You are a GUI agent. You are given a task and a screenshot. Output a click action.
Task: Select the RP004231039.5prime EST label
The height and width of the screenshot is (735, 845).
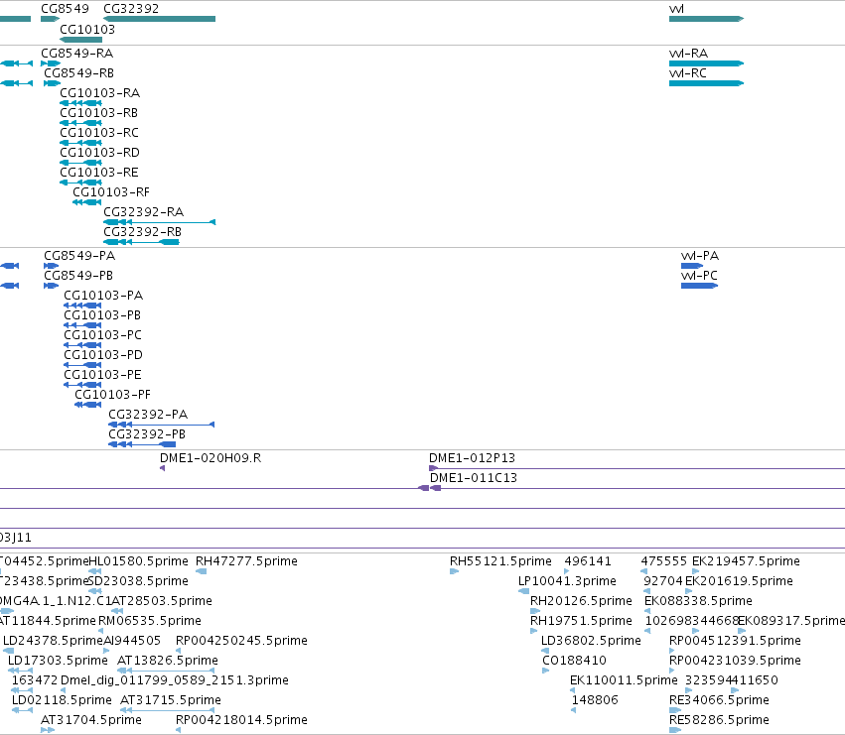735,661
